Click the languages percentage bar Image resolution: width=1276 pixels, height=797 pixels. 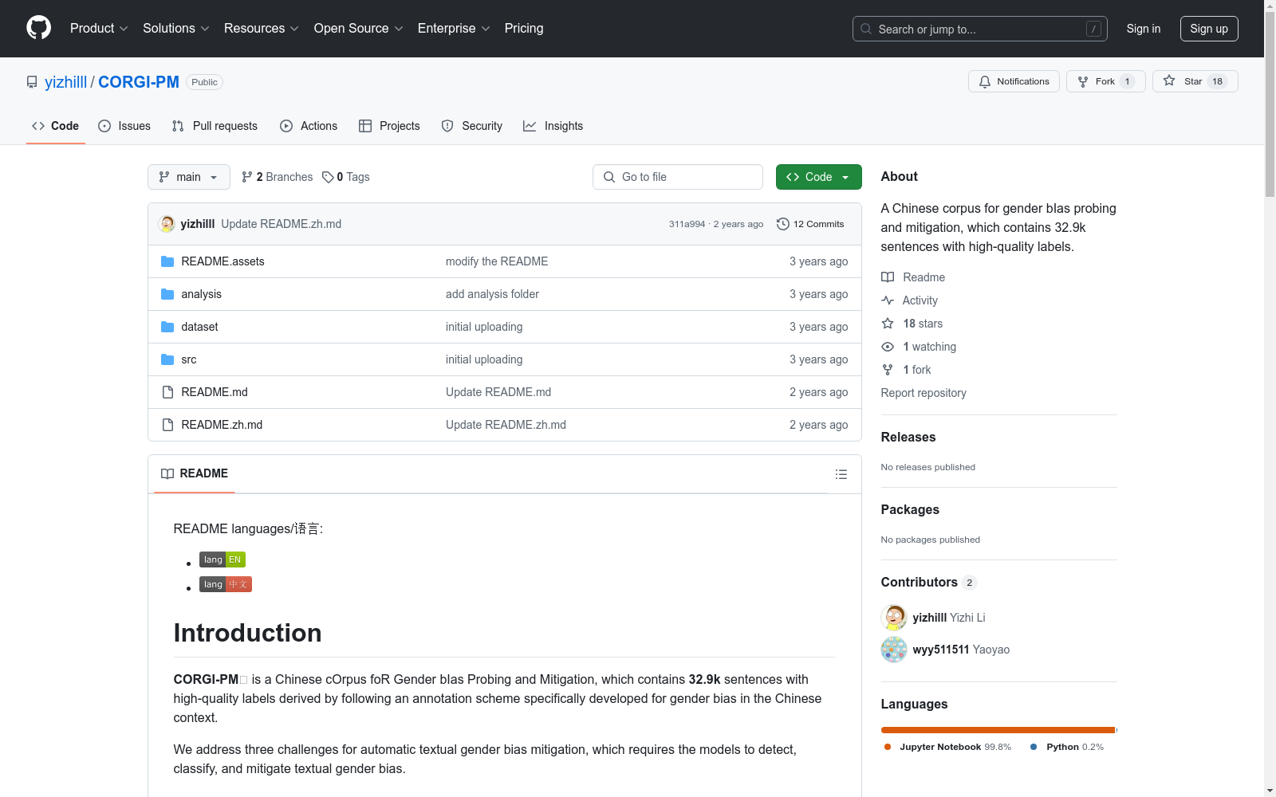click(999, 730)
